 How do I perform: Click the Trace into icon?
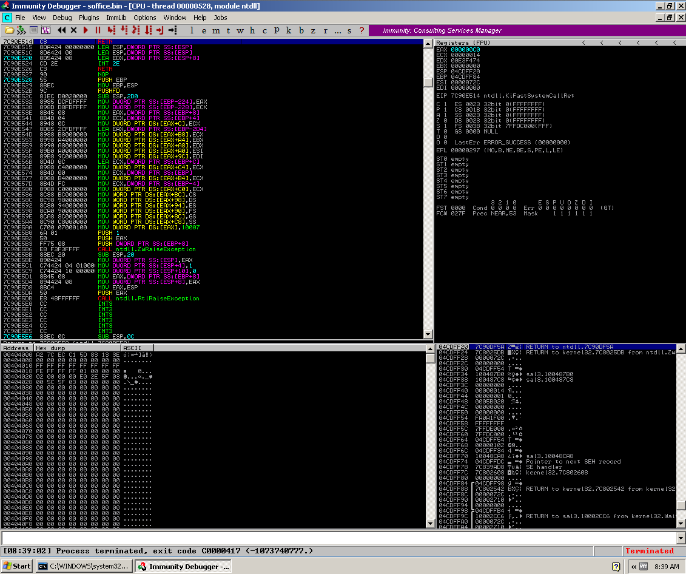[136, 30]
